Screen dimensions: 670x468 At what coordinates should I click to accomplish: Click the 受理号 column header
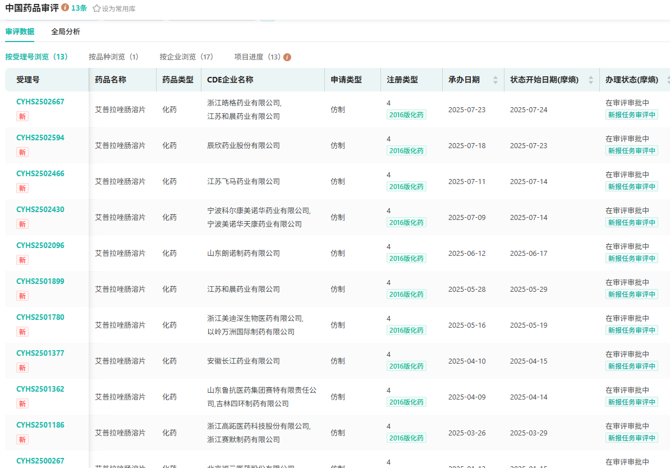(28, 80)
